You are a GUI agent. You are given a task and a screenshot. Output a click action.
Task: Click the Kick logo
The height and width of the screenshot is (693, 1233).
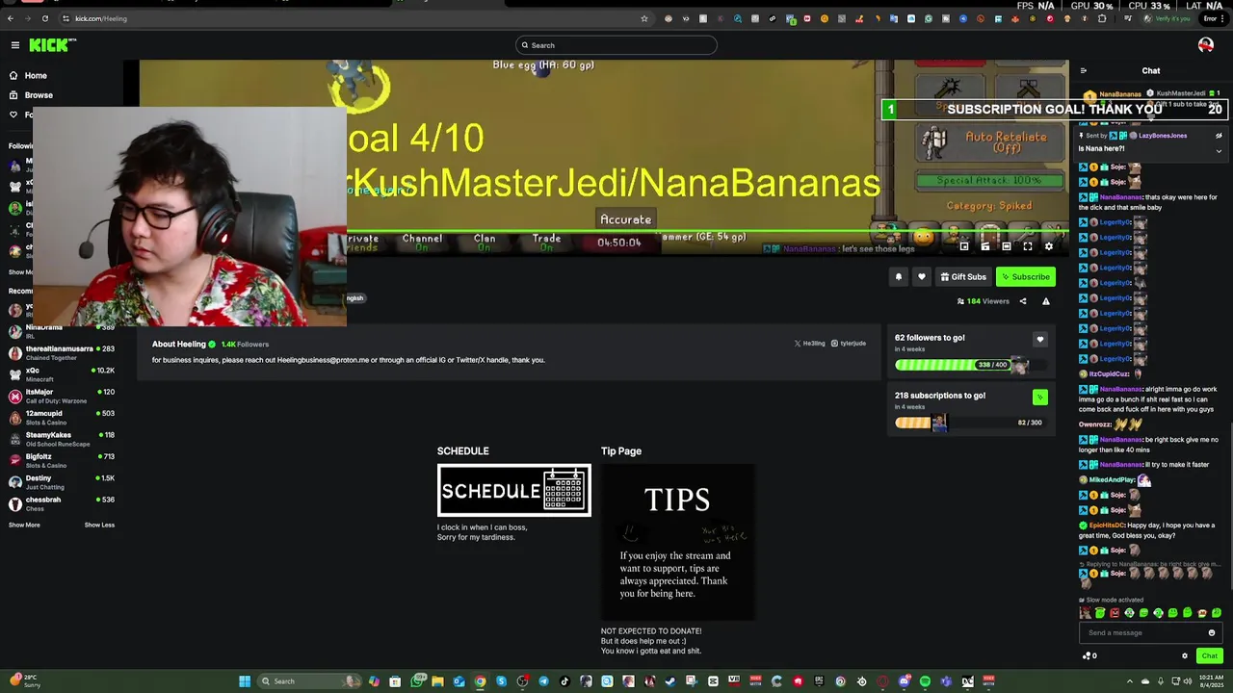[52, 45]
